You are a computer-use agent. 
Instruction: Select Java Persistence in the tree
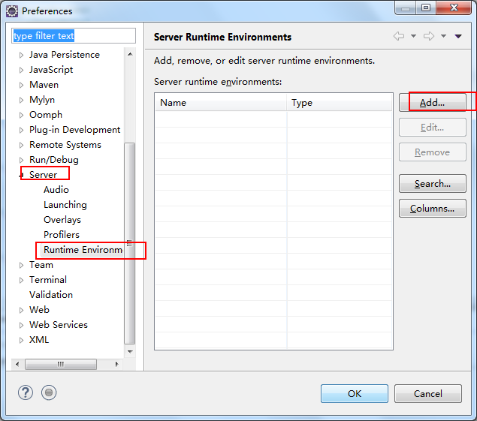coord(65,55)
